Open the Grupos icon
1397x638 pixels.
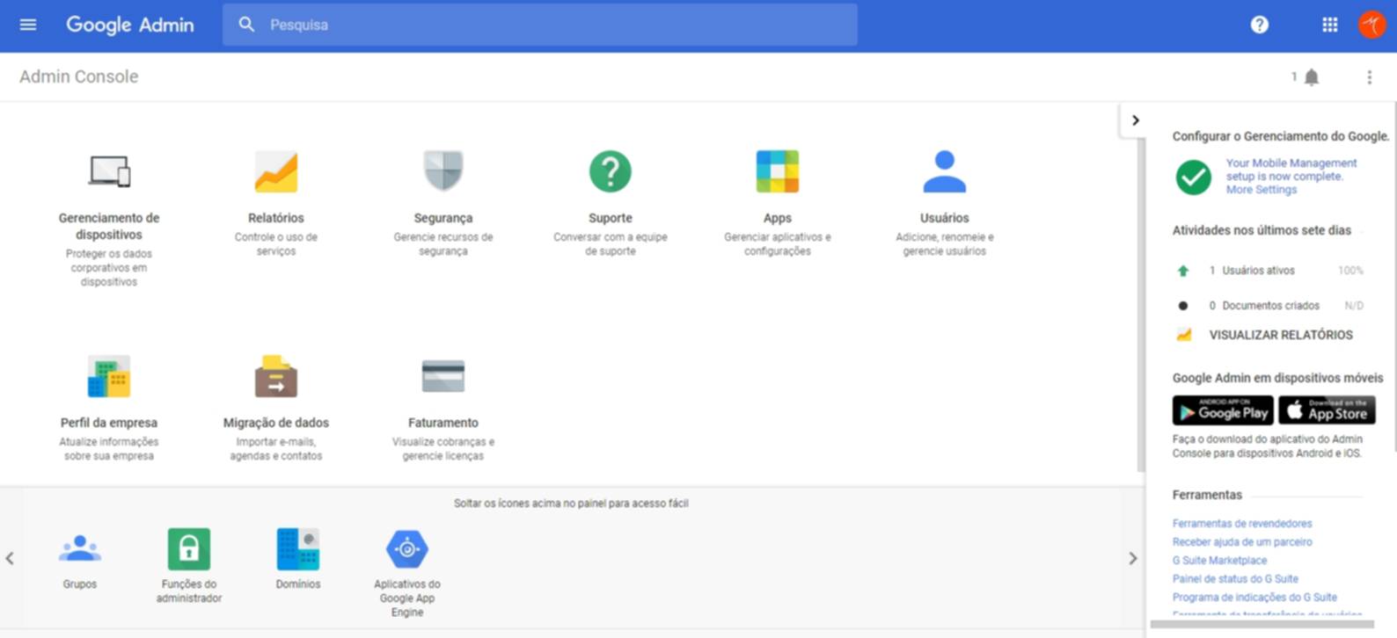point(80,549)
